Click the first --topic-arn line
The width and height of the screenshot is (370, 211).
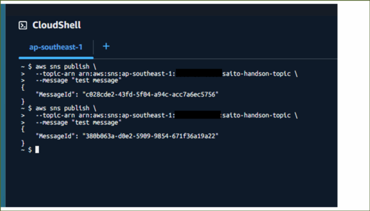(x=166, y=74)
